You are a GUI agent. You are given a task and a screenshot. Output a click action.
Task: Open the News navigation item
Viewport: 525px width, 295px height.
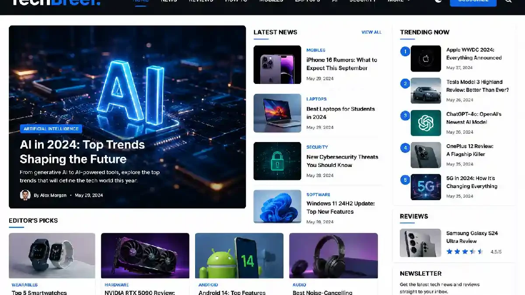(x=169, y=1)
